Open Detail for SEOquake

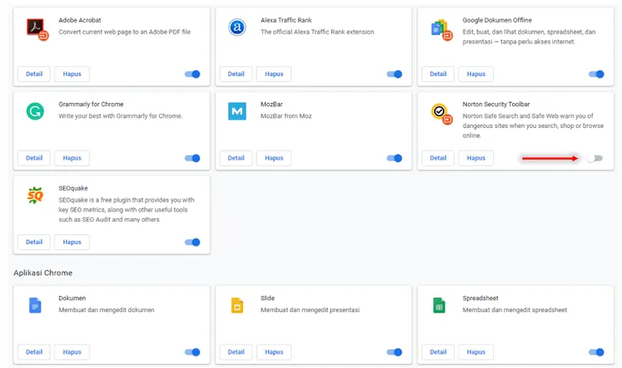pyautogui.click(x=34, y=243)
